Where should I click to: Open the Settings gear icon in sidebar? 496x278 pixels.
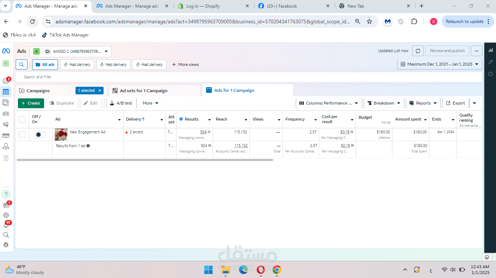coord(6,215)
